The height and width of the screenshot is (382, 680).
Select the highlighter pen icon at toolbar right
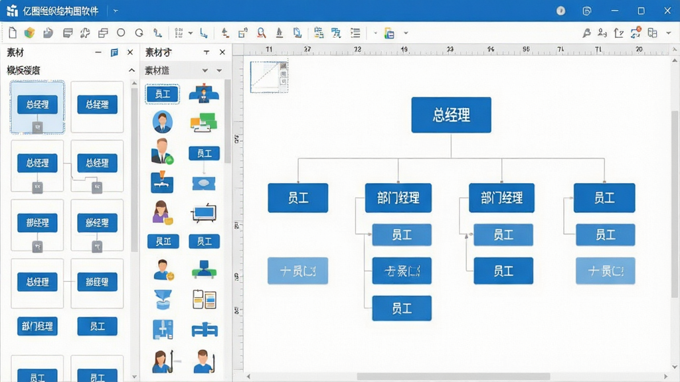[586, 32]
